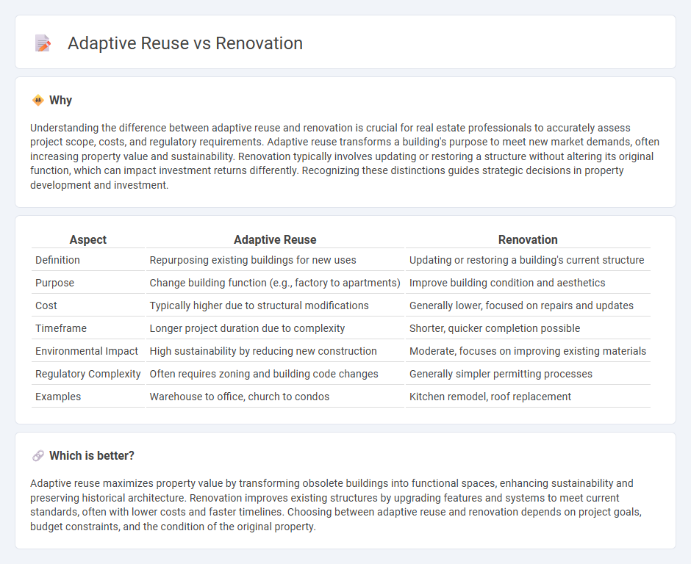Click the Why paragraph starting 'Understanding the difference'
Image resolution: width=691 pixels, height=564 pixels.
pos(345,156)
